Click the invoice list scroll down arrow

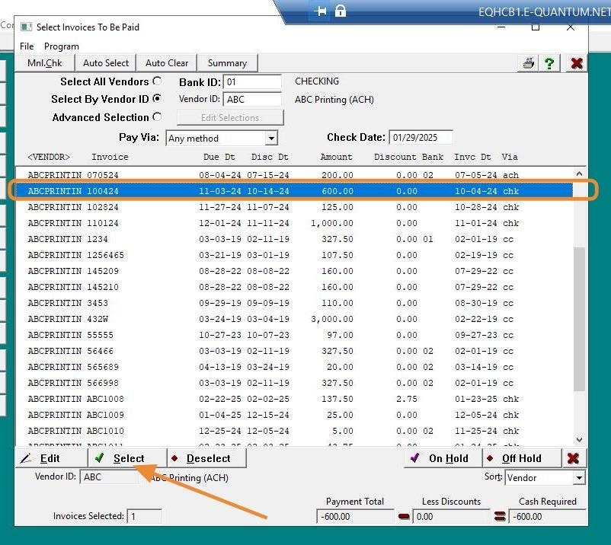[x=579, y=439]
